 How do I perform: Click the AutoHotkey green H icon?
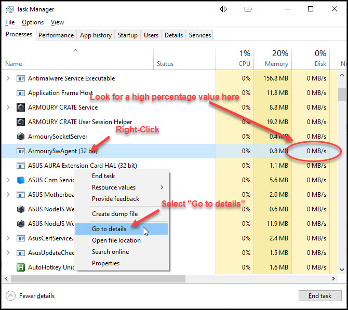[x=21, y=267]
